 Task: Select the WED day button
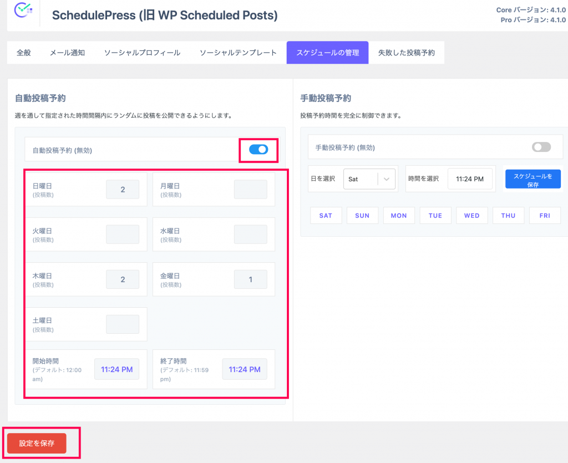point(471,215)
